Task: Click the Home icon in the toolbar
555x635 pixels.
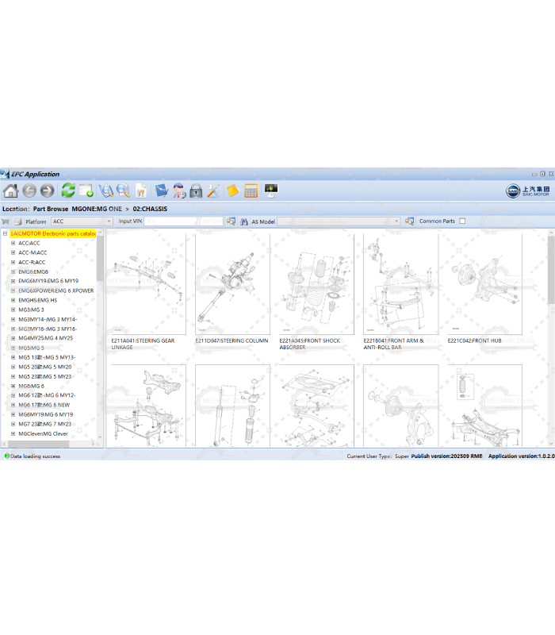Action: coord(10,190)
